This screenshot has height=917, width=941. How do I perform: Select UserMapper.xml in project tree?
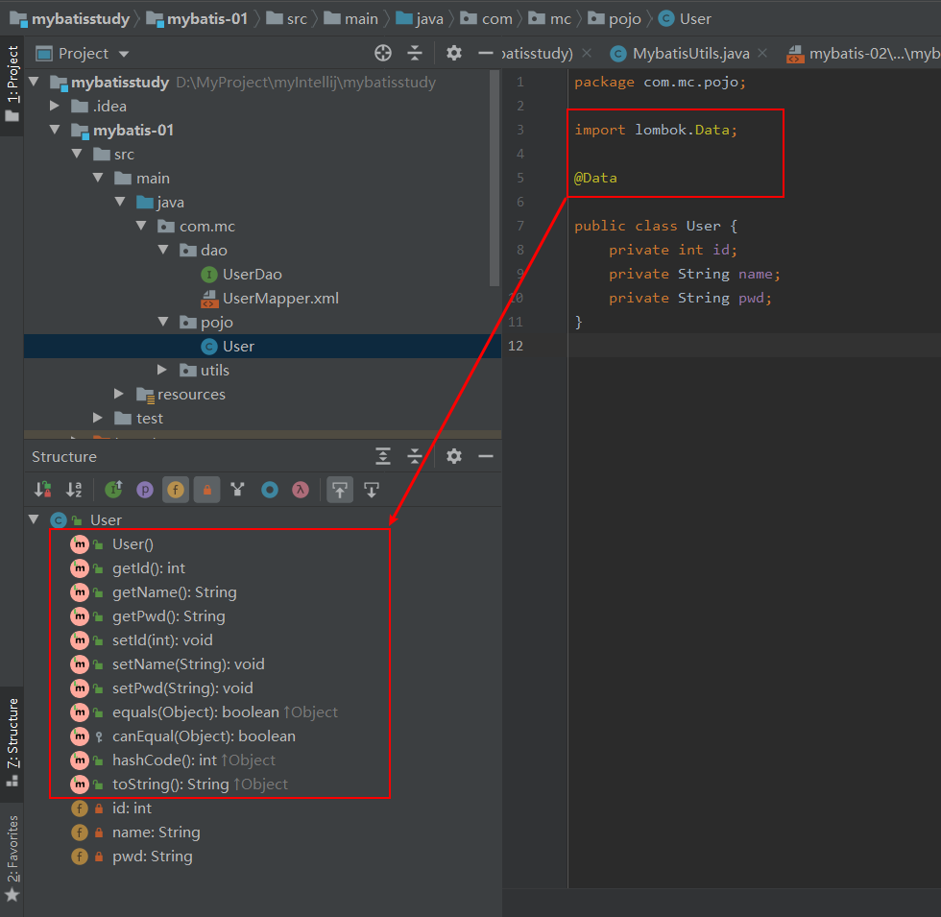point(270,299)
